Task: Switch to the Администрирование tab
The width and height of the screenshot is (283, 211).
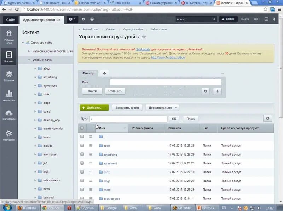Action: 42,20
